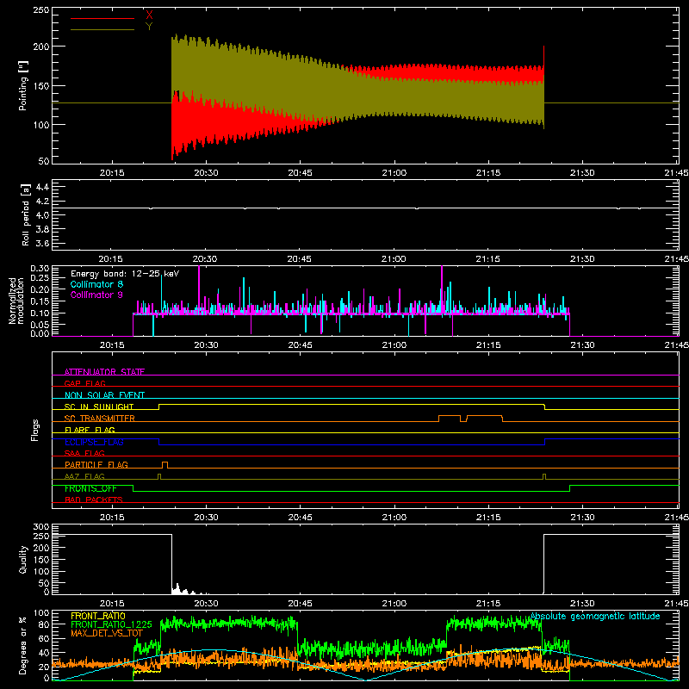Click the 20:45 tick under Flags plot

(x=300, y=518)
